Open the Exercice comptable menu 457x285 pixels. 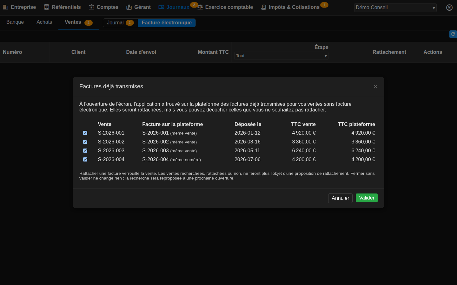(225, 7)
